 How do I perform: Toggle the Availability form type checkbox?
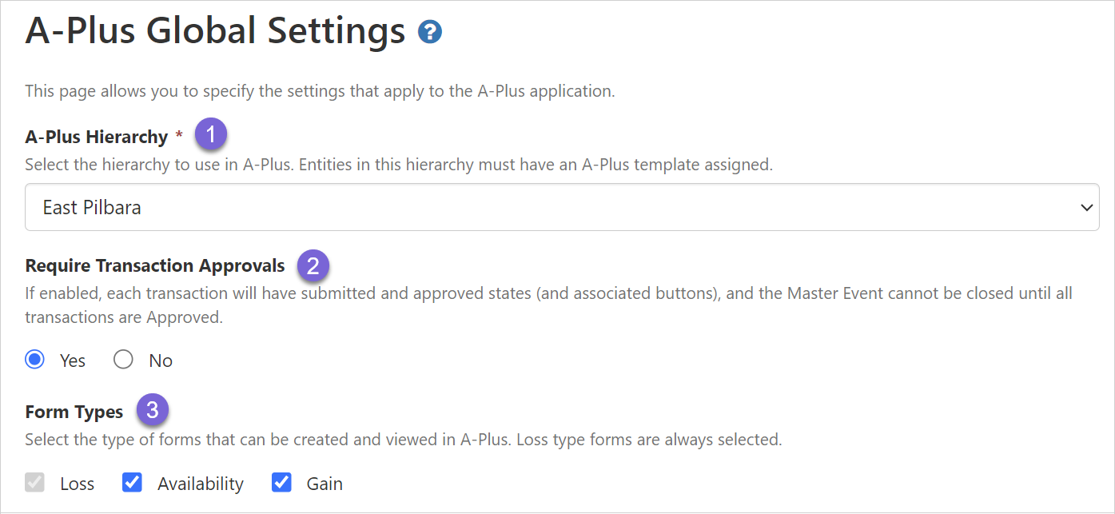pos(132,483)
